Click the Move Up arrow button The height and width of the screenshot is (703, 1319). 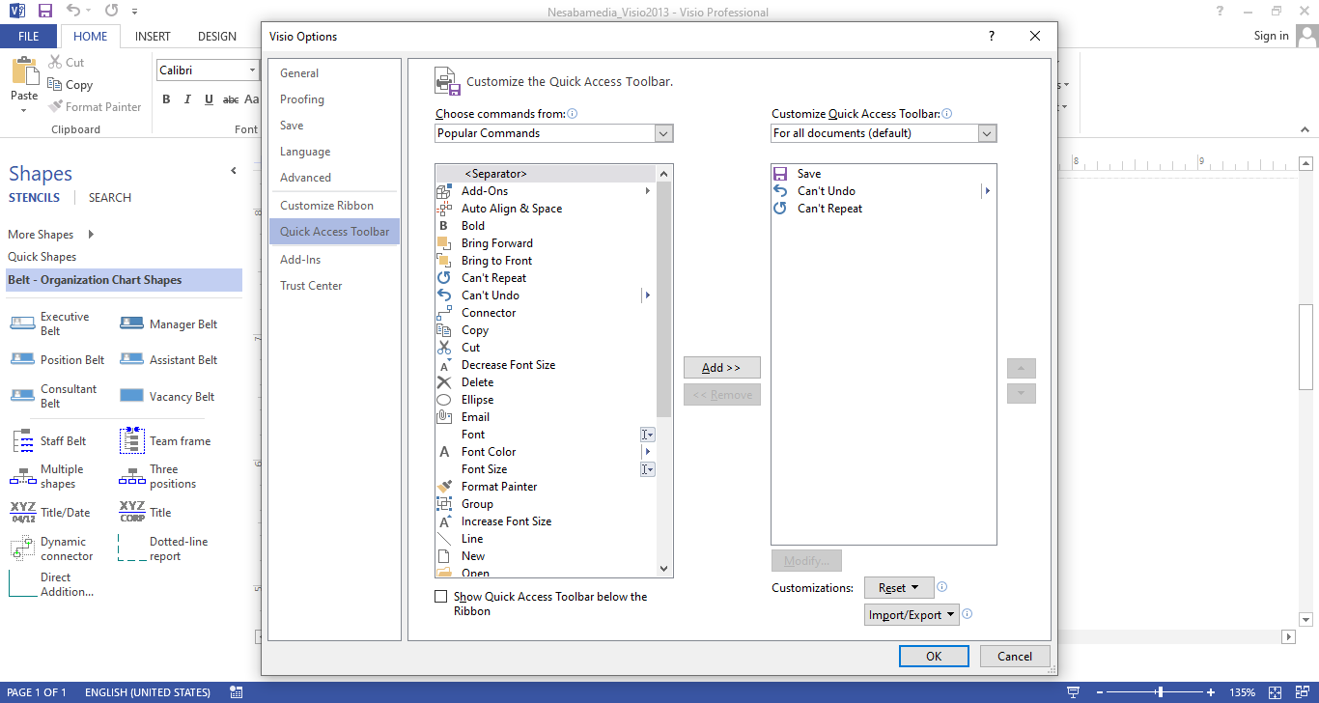tap(1021, 369)
